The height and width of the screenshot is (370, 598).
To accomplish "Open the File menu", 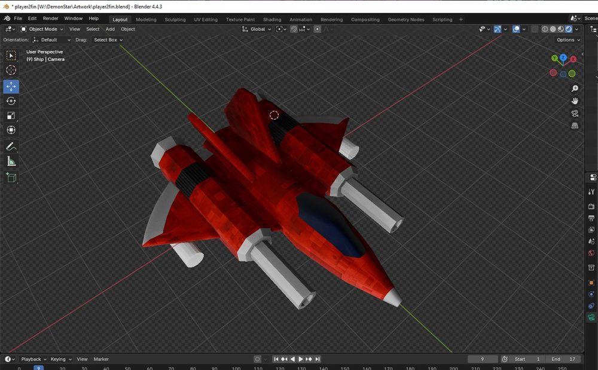I will tap(18, 19).
